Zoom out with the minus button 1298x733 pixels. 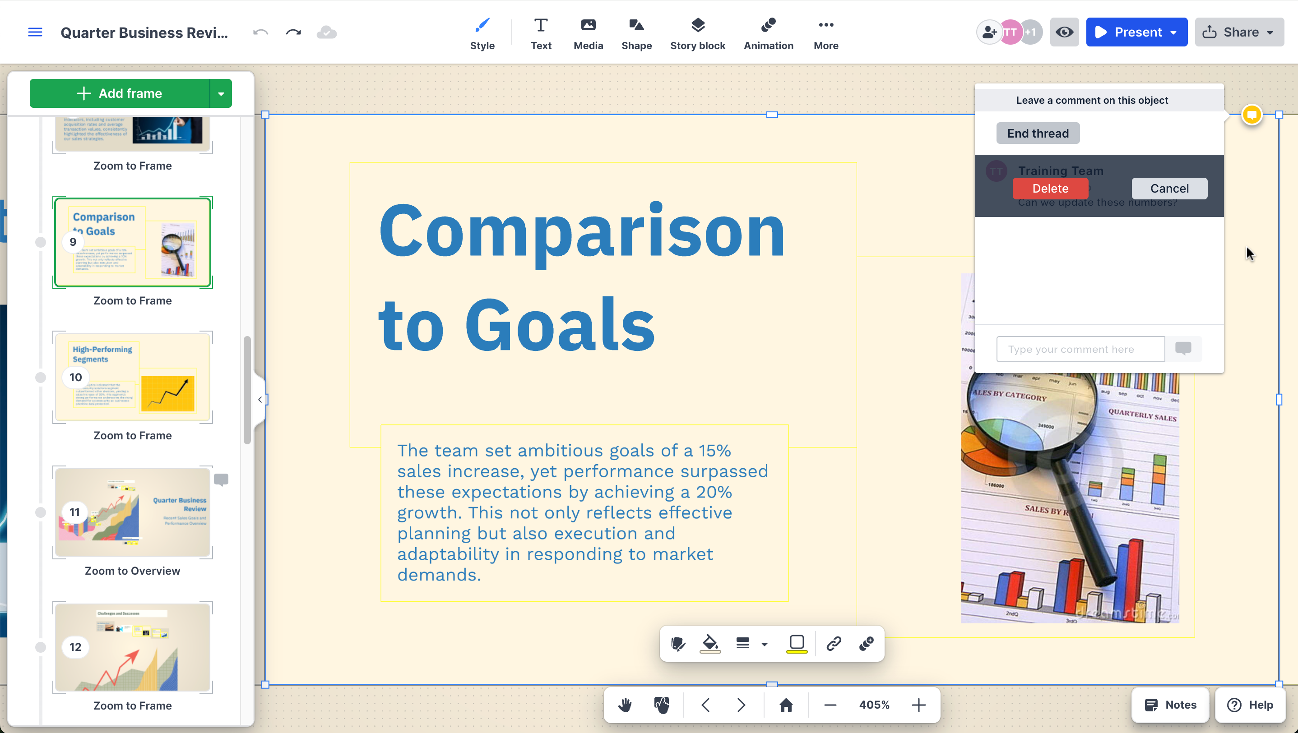pyautogui.click(x=830, y=705)
